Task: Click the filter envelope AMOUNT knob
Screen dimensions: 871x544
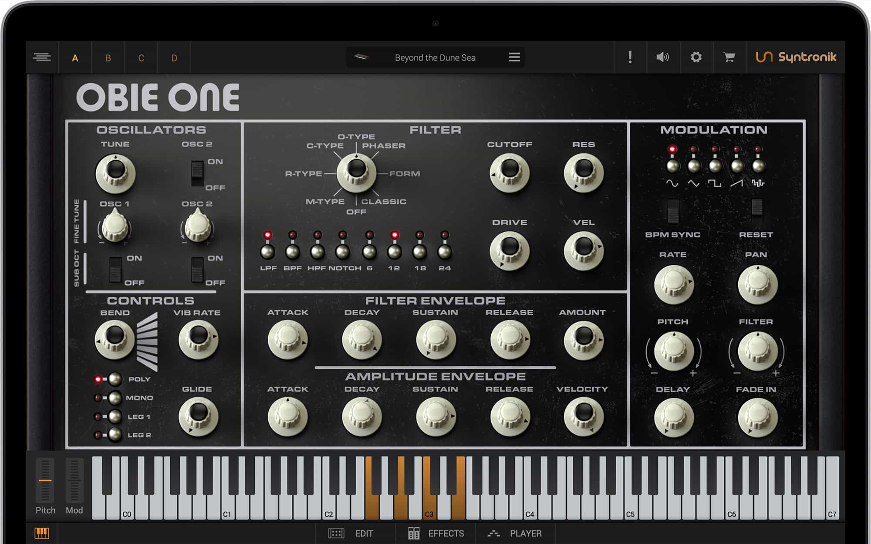Action: pyautogui.click(x=584, y=340)
